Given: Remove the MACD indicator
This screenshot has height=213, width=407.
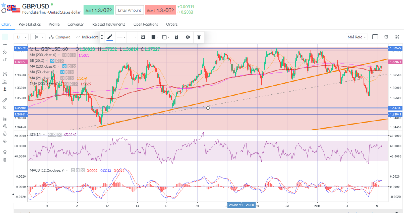Looking at the screenshot, I should 83,170.
